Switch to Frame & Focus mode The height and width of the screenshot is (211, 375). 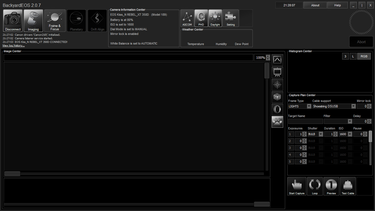tap(55, 21)
